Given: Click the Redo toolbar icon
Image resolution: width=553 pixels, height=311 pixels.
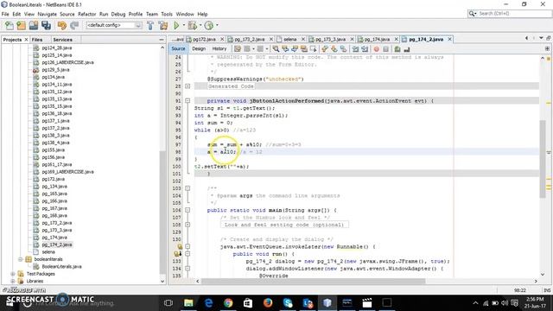Looking at the screenshot, I should pos(74,25).
